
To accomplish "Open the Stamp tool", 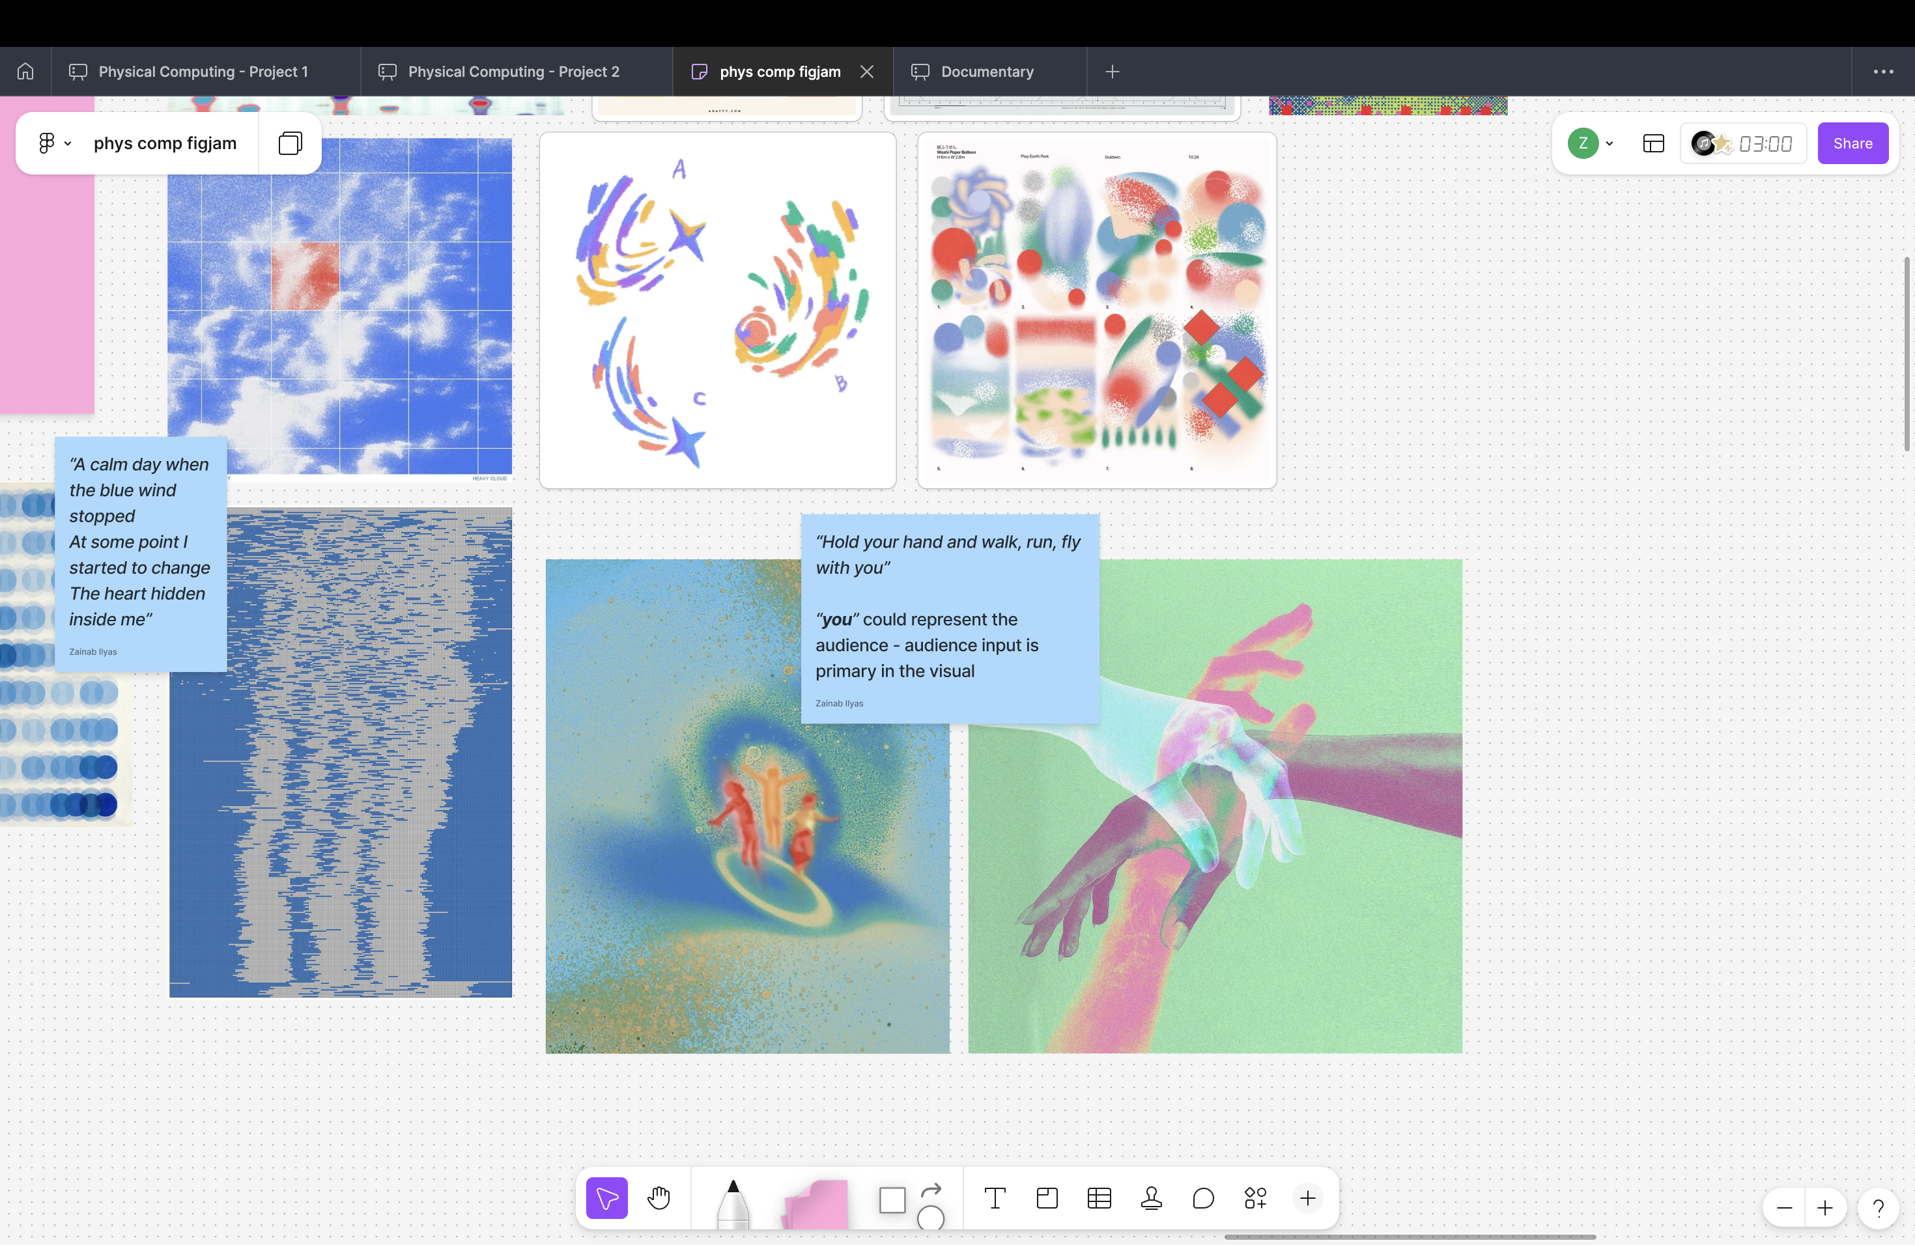I will click(1150, 1198).
